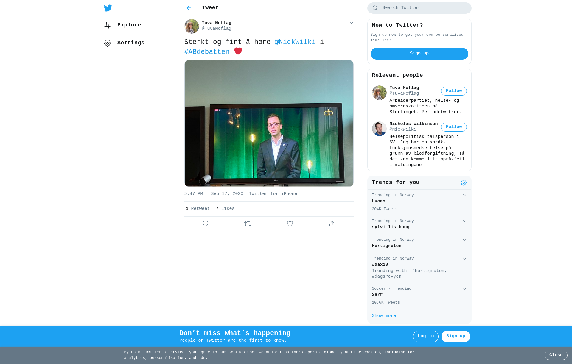This screenshot has height=364, width=572.
Task: Open the tweet's TV photo
Action: coord(269,123)
